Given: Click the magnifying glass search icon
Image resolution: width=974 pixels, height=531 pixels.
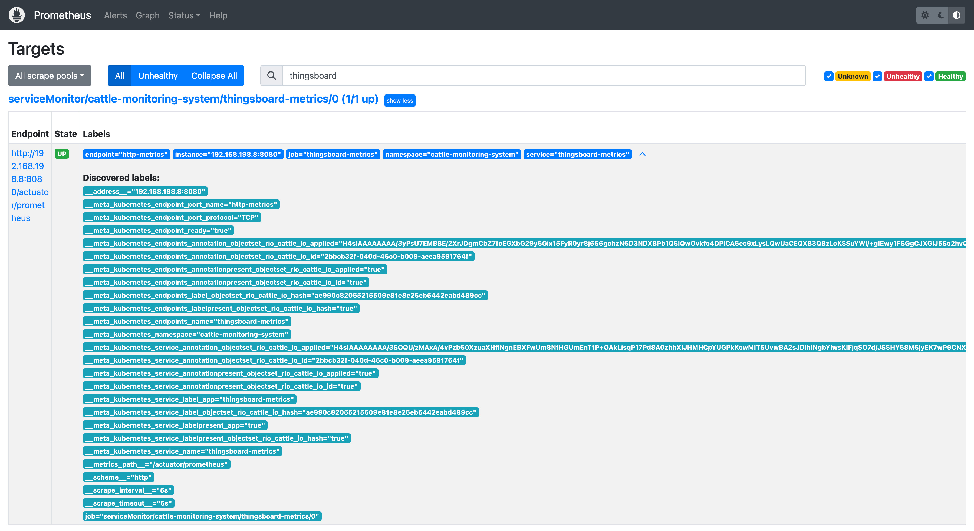Looking at the screenshot, I should 271,76.
